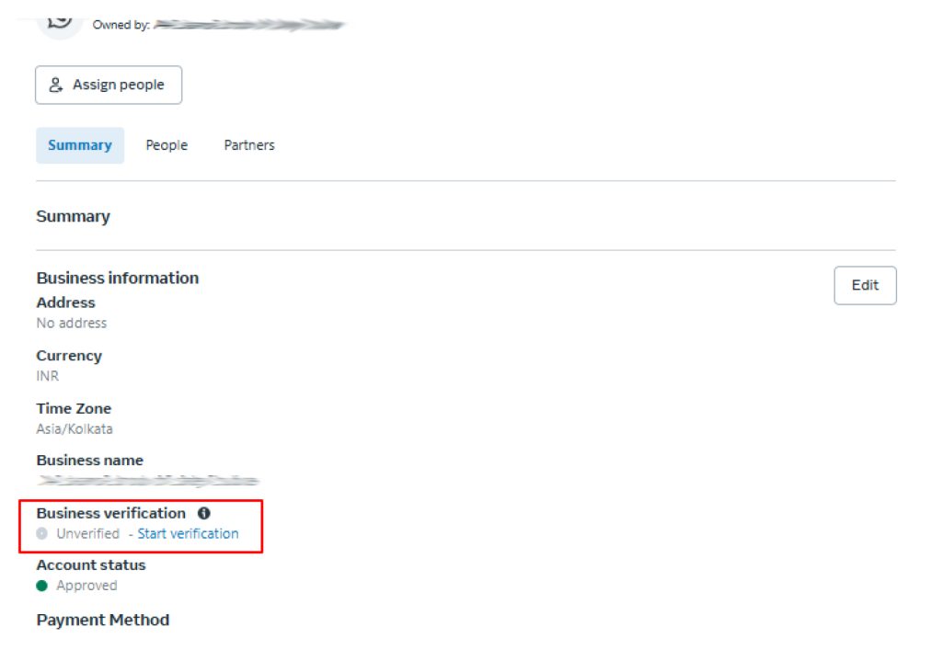942x661 pixels.
Task: Open the People tab
Action: [x=167, y=145]
